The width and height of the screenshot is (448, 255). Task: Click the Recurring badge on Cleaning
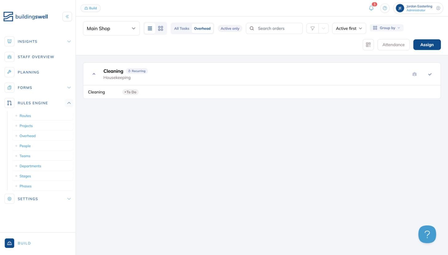[x=137, y=71]
